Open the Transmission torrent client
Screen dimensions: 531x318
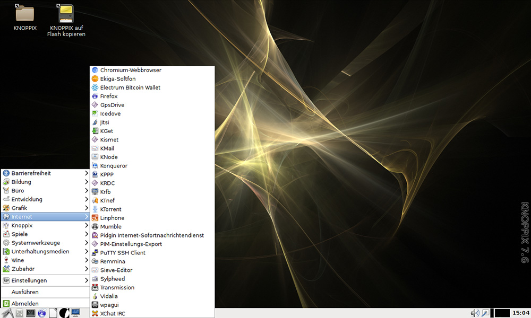[x=117, y=288]
